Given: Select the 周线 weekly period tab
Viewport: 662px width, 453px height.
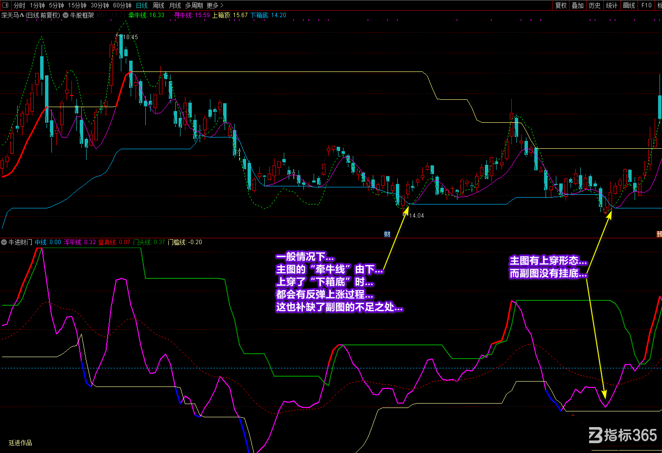Looking at the screenshot, I should click(x=159, y=5).
